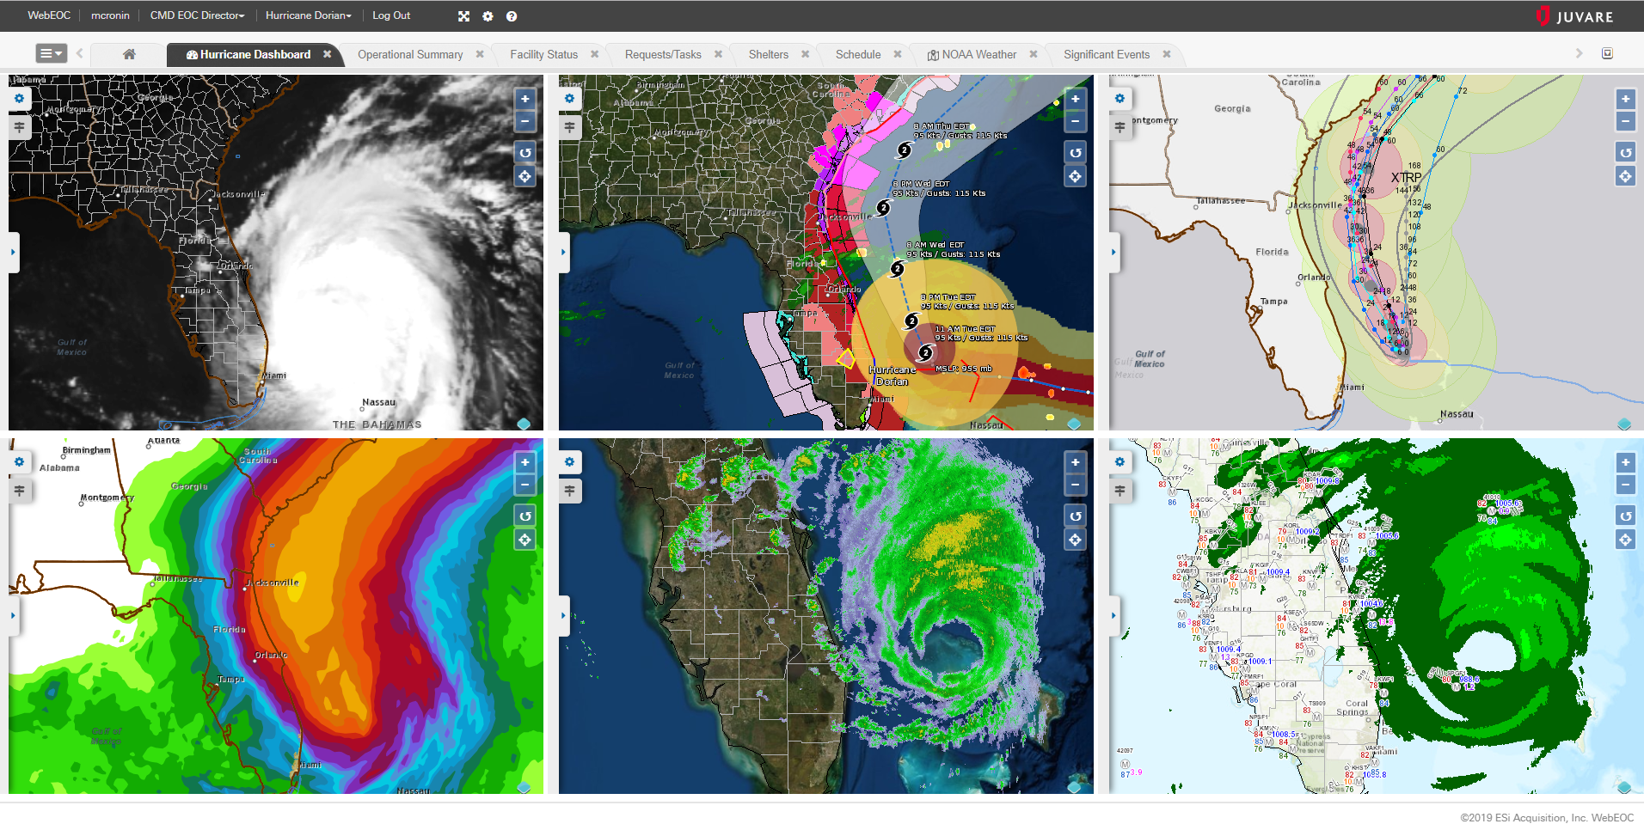Open the tab list menu dropdown button
This screenshot has height=830, width=1644.
51,53
